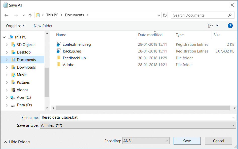Select Pictures in the navigation pane
Image resolution: width=238 pixels, height=149 pixels.
pos(23,82)
